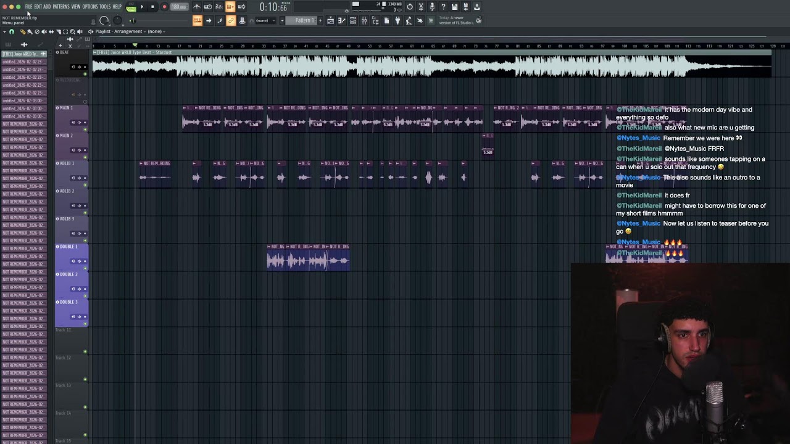Click the microphone one-click recording icon
This screenshot has width=790, height=444.
point(432,7)
